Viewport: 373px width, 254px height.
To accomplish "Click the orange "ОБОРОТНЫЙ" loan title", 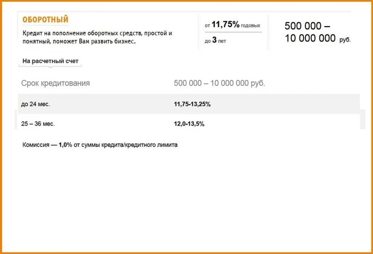I will pos(45,20).
